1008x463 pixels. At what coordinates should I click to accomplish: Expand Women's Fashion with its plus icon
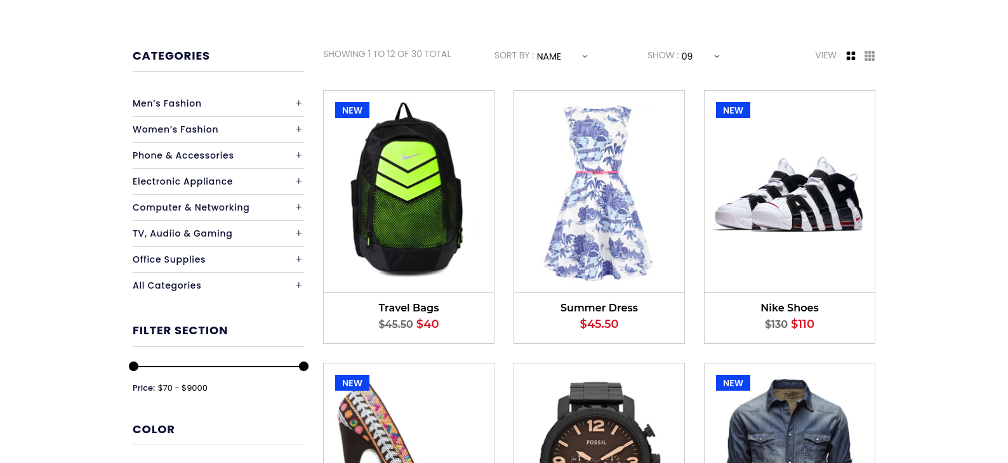coord(298,129)
